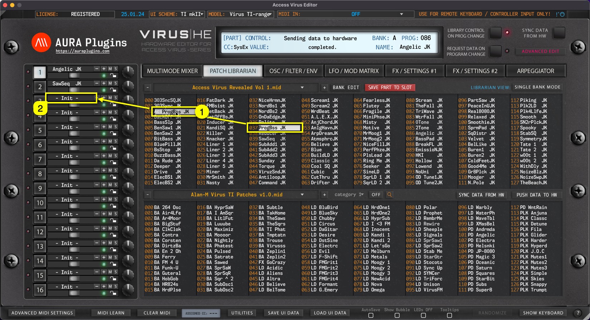
Task: Enable the AutoSave checkbox
Action: tap(371, 315)
